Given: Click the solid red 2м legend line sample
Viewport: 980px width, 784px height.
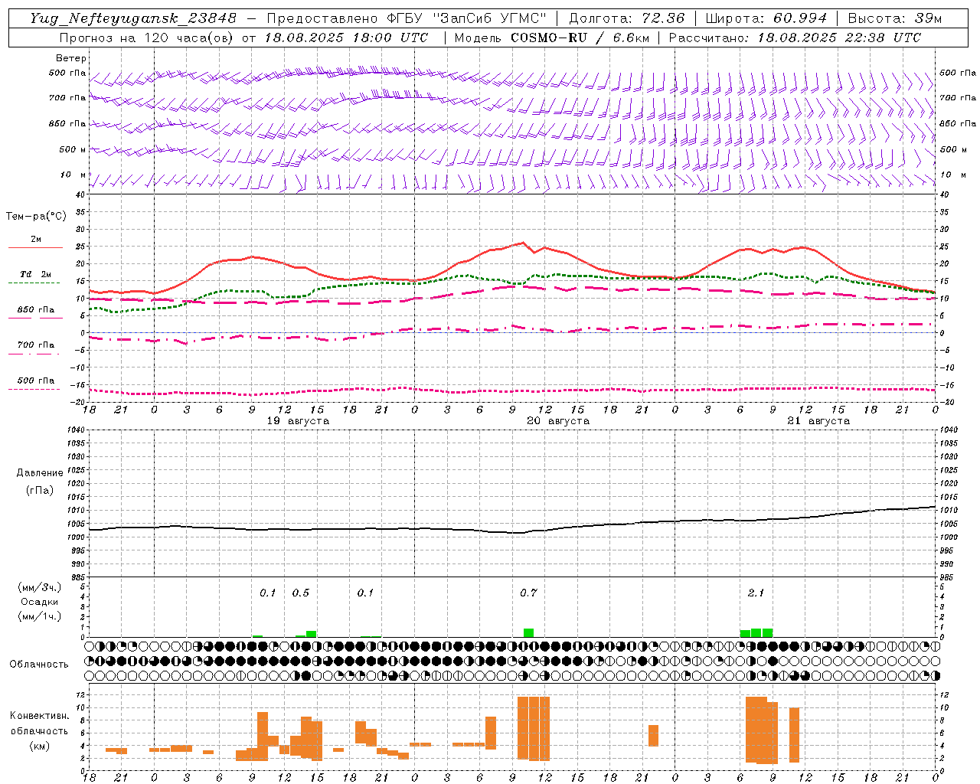Looking at the screenshot, I should pyautogui.click(x=35, y=247).
